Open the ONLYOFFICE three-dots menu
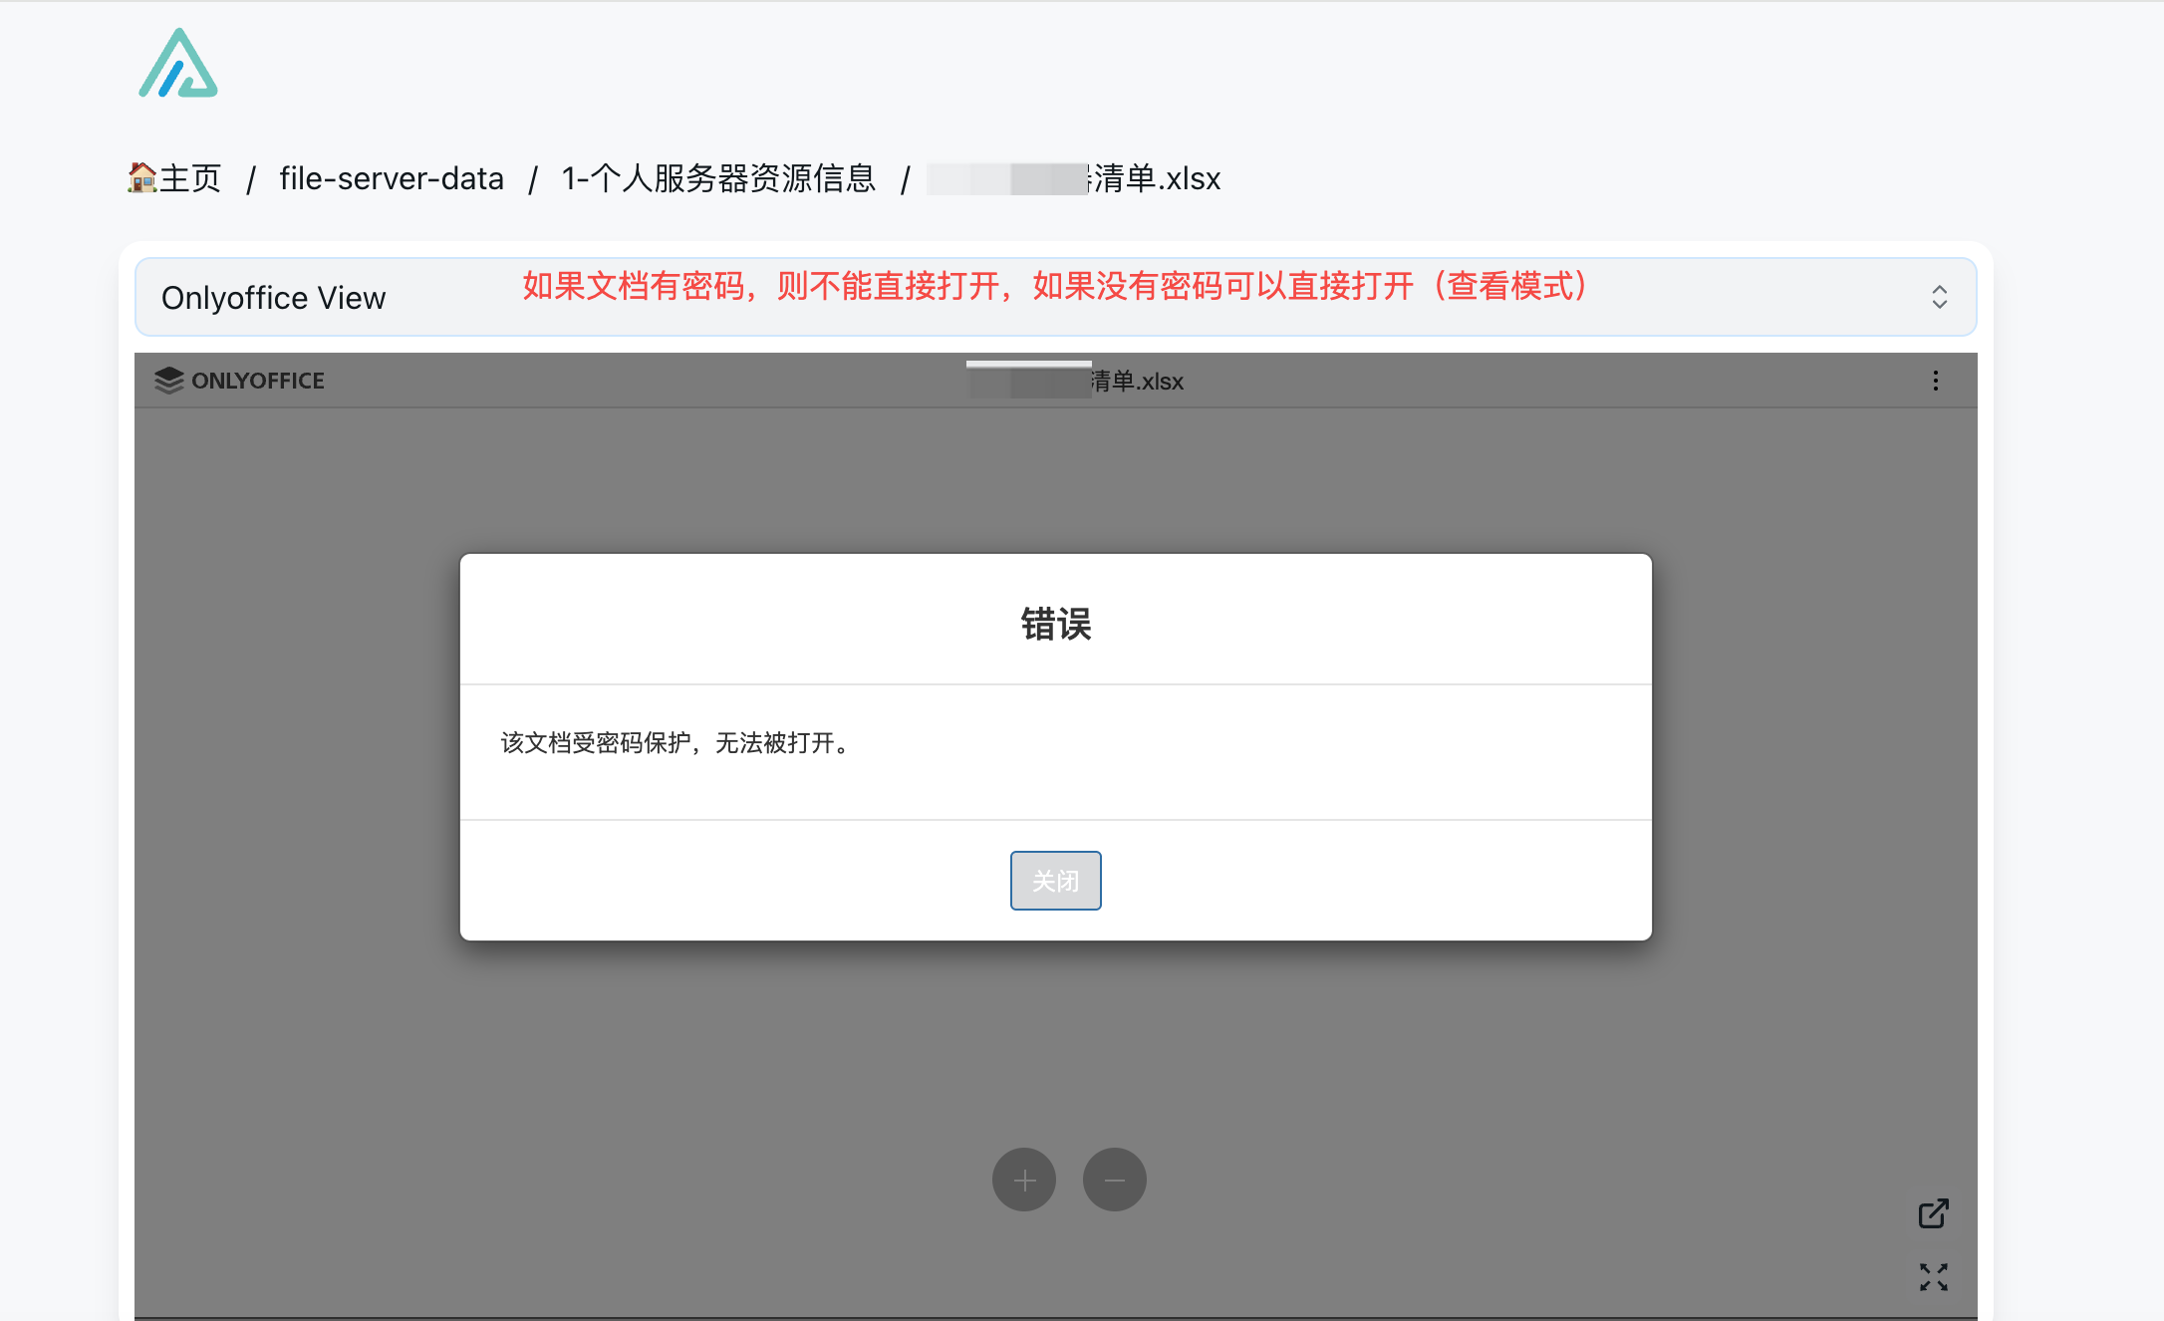The width and height of the screenshot is (2164, 1321). [x=1935, y=381]
